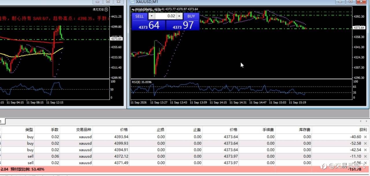Click the sad-face expert advisor icon

(x=106, y=10)
